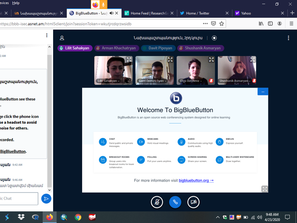Click Olga Belyaeva's webcam thumbnail

tap(196, 70)
